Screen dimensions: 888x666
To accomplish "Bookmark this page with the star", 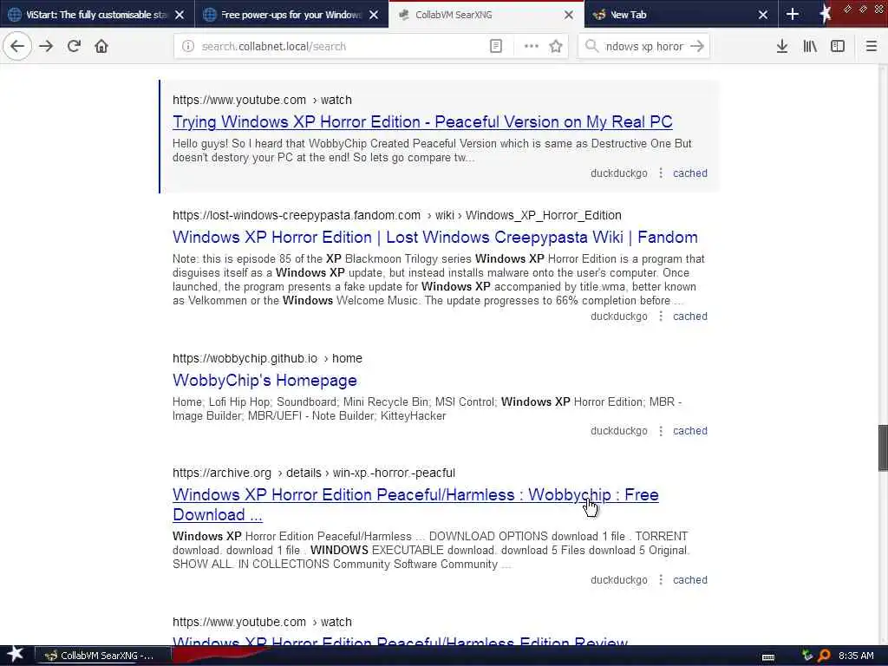I will [x=556, y=47].
